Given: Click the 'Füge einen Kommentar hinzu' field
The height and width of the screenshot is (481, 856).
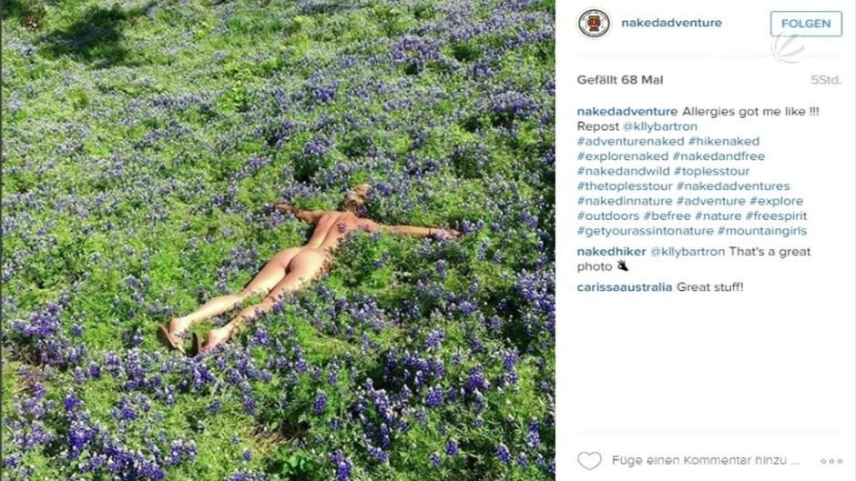Looking at the screenshot, I should tap(706, 461).
